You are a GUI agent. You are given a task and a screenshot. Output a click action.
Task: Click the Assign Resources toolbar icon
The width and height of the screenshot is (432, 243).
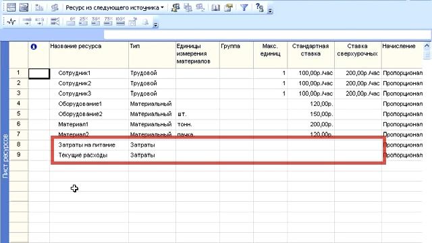coord(55,7)
